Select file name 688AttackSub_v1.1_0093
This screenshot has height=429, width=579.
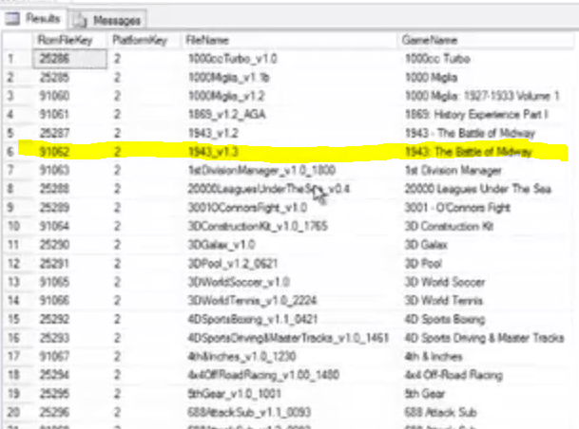[249, 412]
